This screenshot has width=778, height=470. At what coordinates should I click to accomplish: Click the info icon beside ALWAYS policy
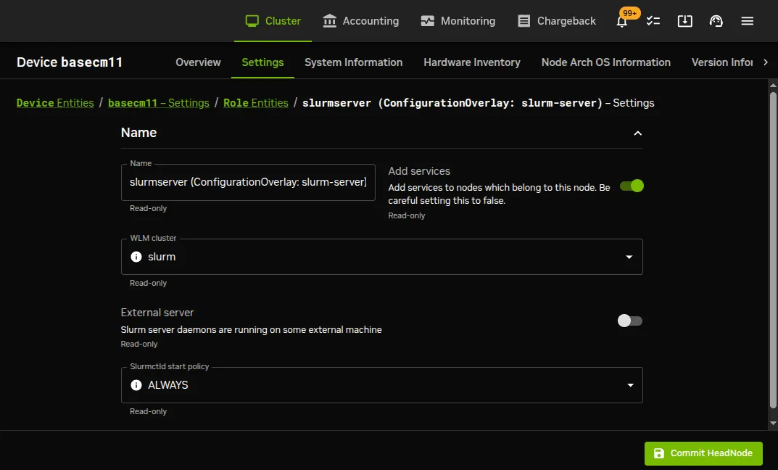[136, 385]
